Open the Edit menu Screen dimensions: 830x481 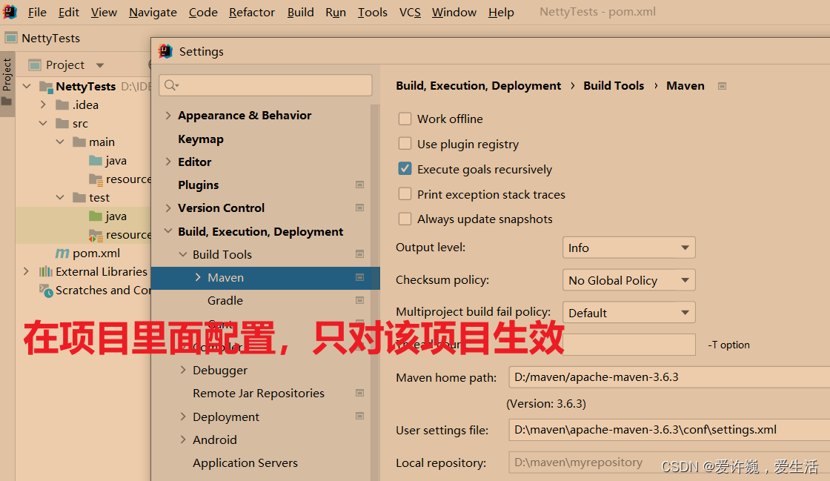click(69, 12)
